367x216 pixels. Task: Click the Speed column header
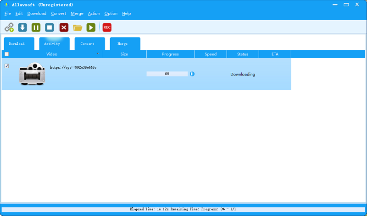coord(211,54)
